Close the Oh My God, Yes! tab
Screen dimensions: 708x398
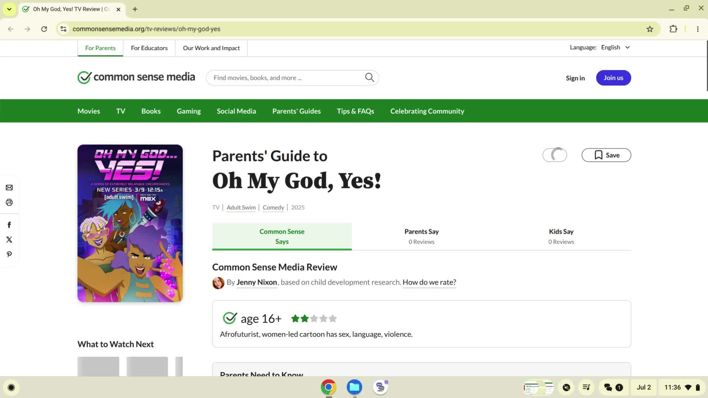[118, 9]
